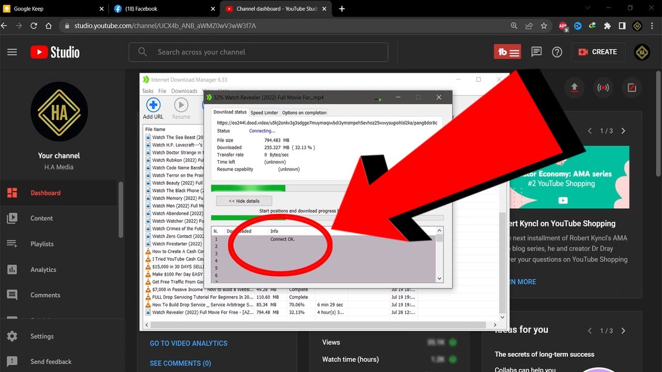Bookmark this page with the star icon
The width and height of the screenshot is (662, 372).
click(x=544, y=26)
